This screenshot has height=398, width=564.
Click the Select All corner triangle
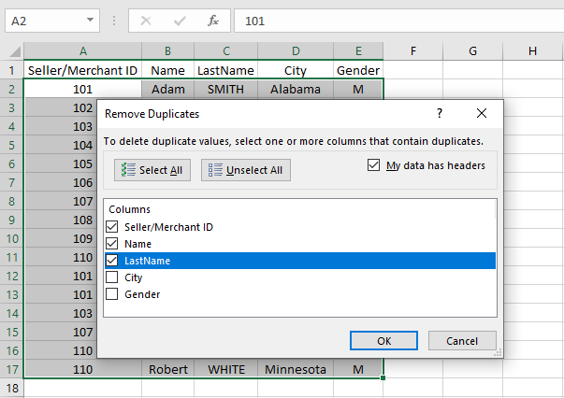pyautogui.click(x=15, y=51)
